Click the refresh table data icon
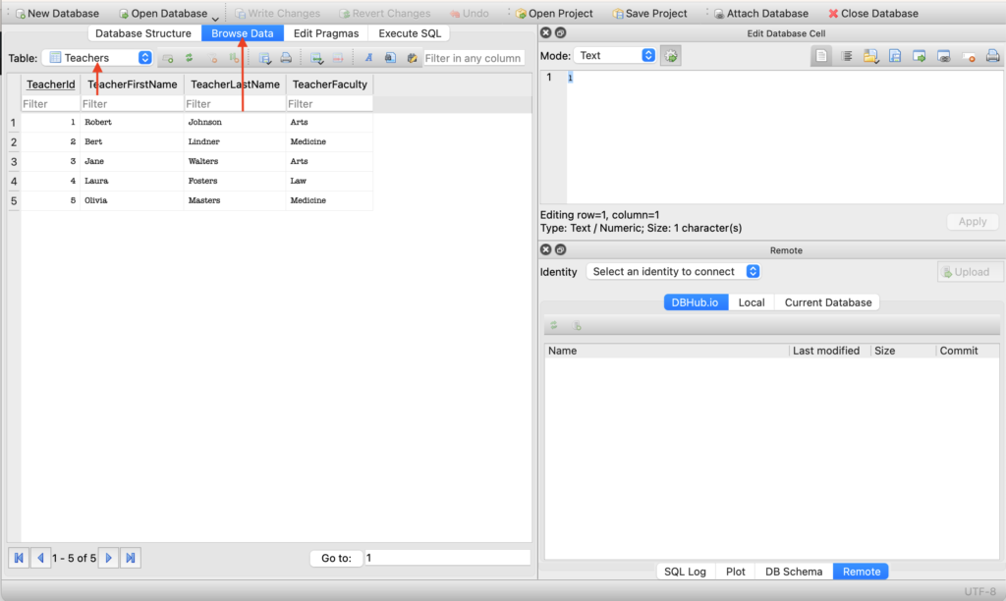 190,58
